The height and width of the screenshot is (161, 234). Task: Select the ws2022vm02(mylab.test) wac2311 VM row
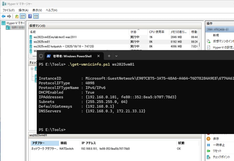click(113, 37)
